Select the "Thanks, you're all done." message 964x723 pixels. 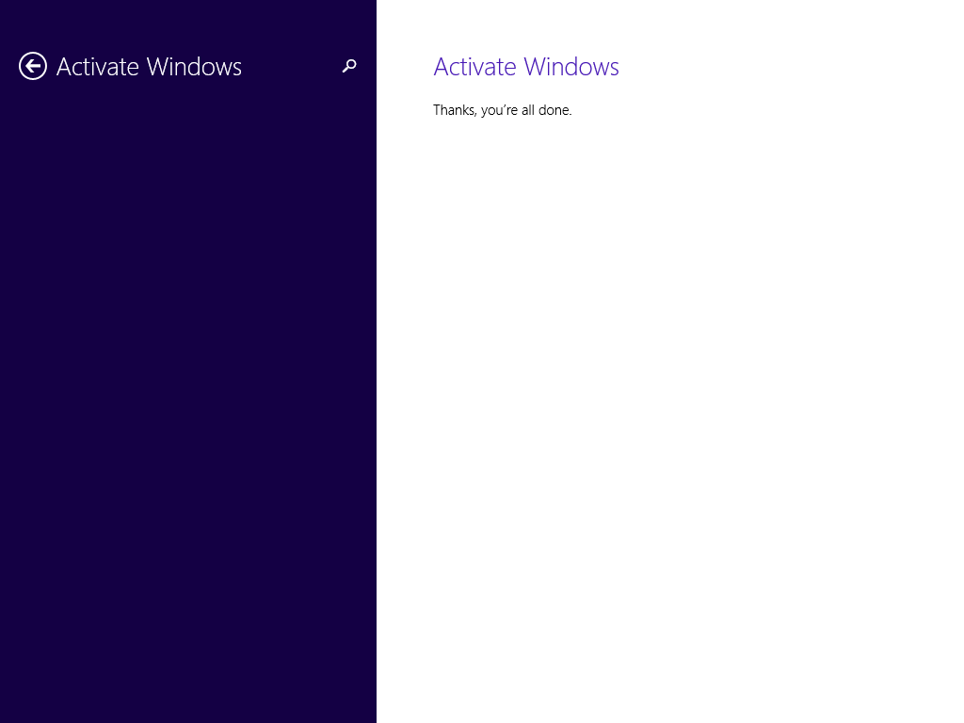(x=503, y=110)
